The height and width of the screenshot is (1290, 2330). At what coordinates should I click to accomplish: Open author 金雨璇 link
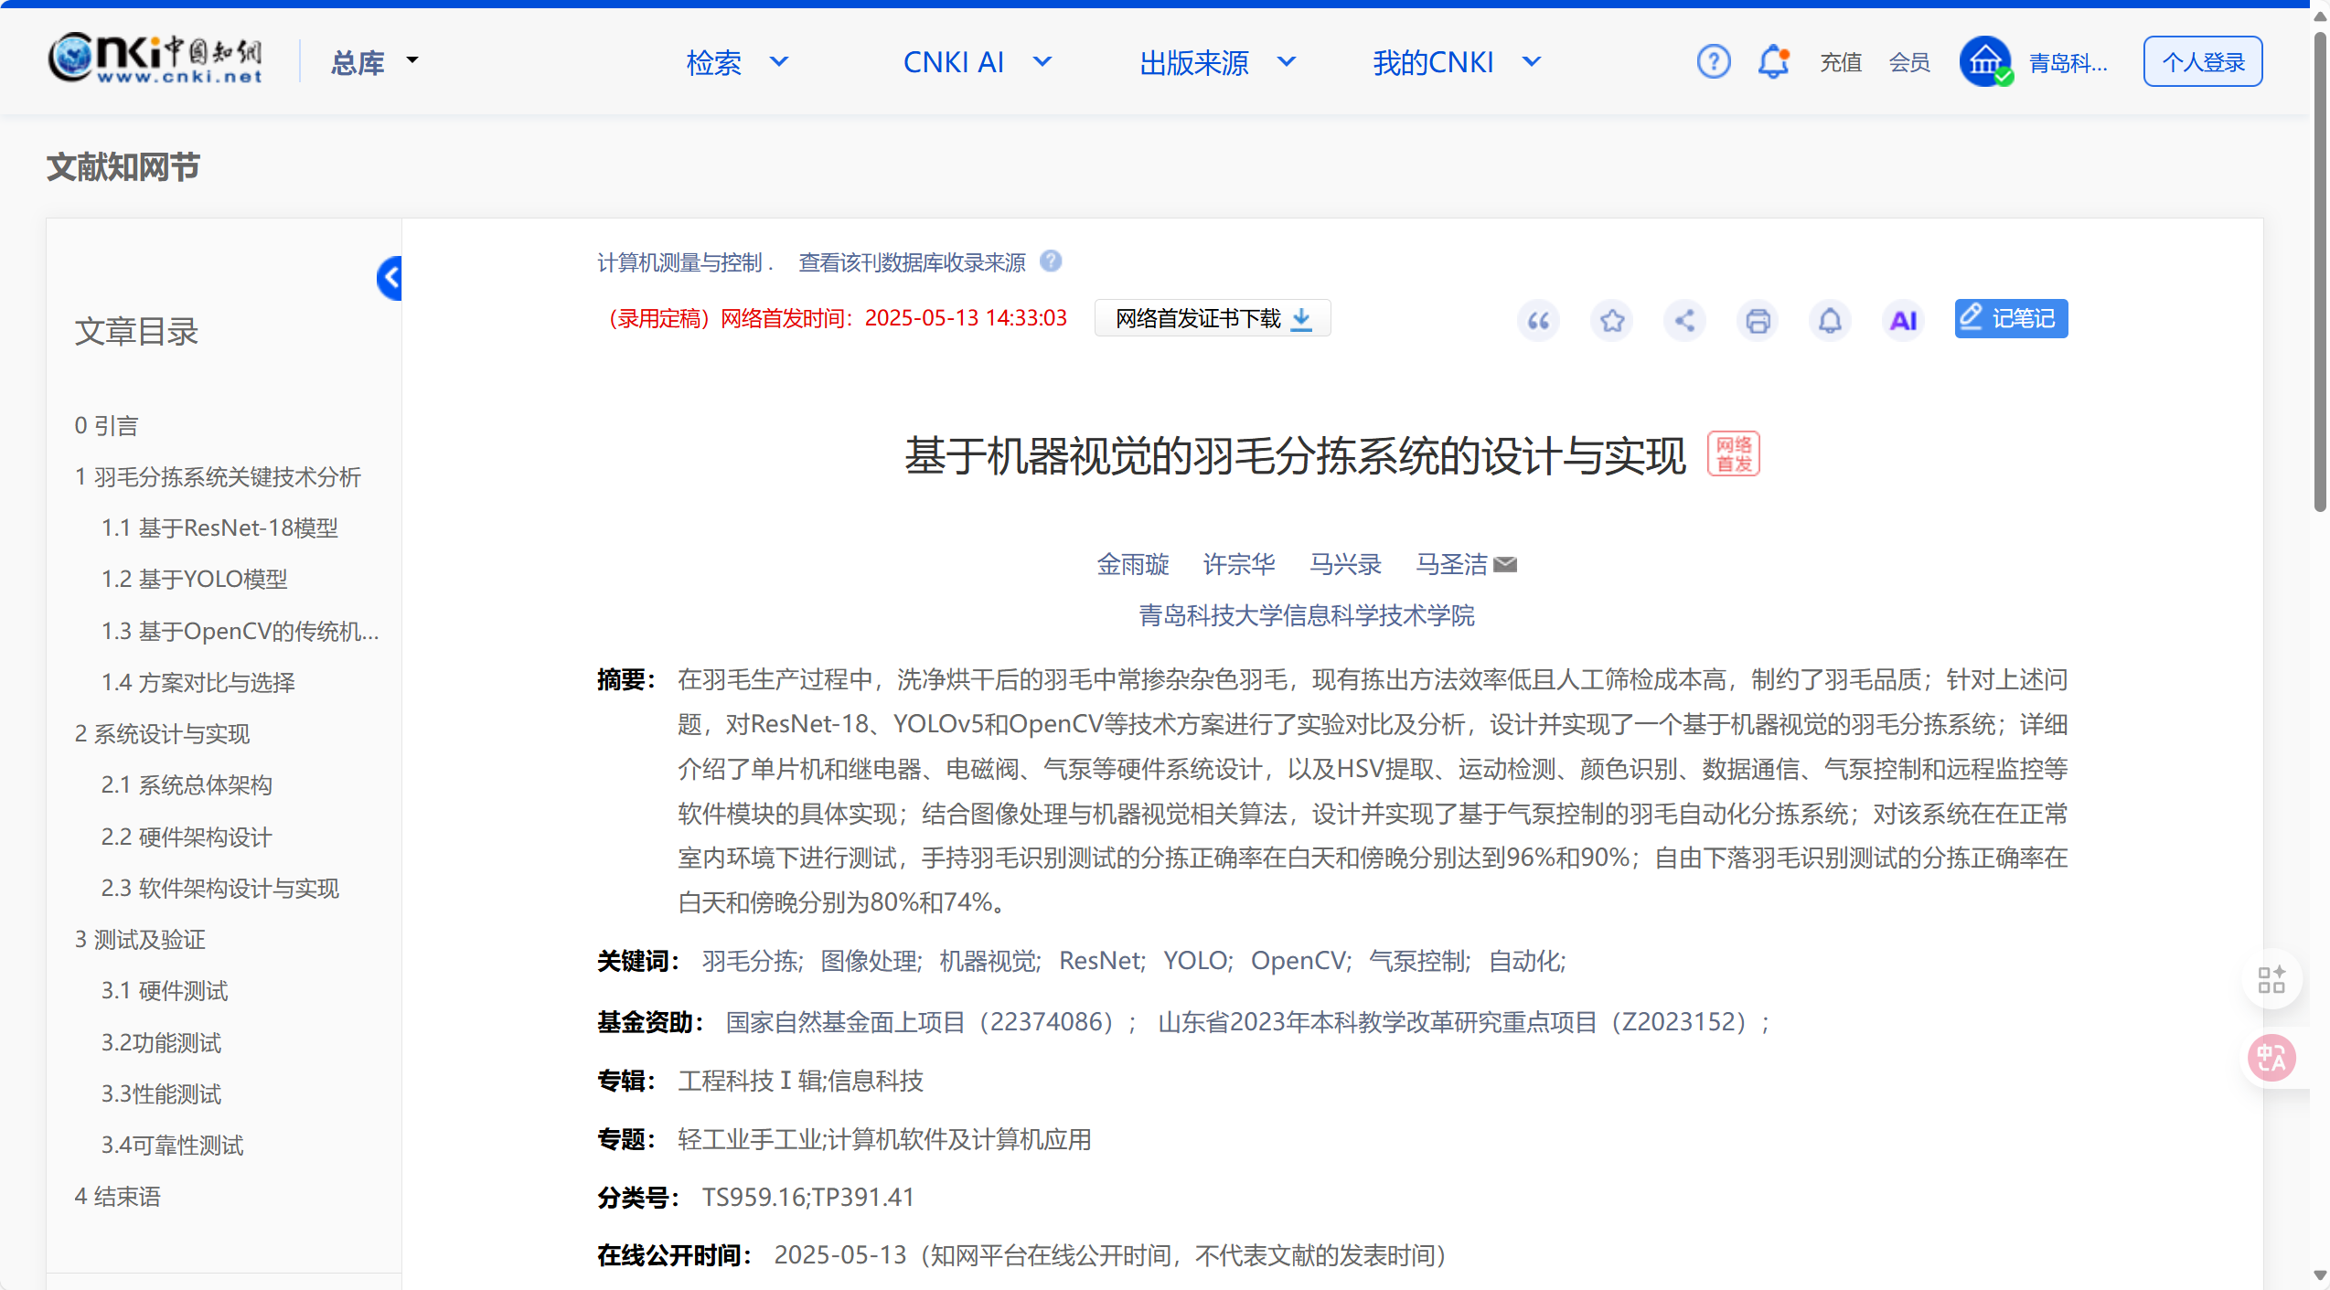click(x=1132, y=564)
